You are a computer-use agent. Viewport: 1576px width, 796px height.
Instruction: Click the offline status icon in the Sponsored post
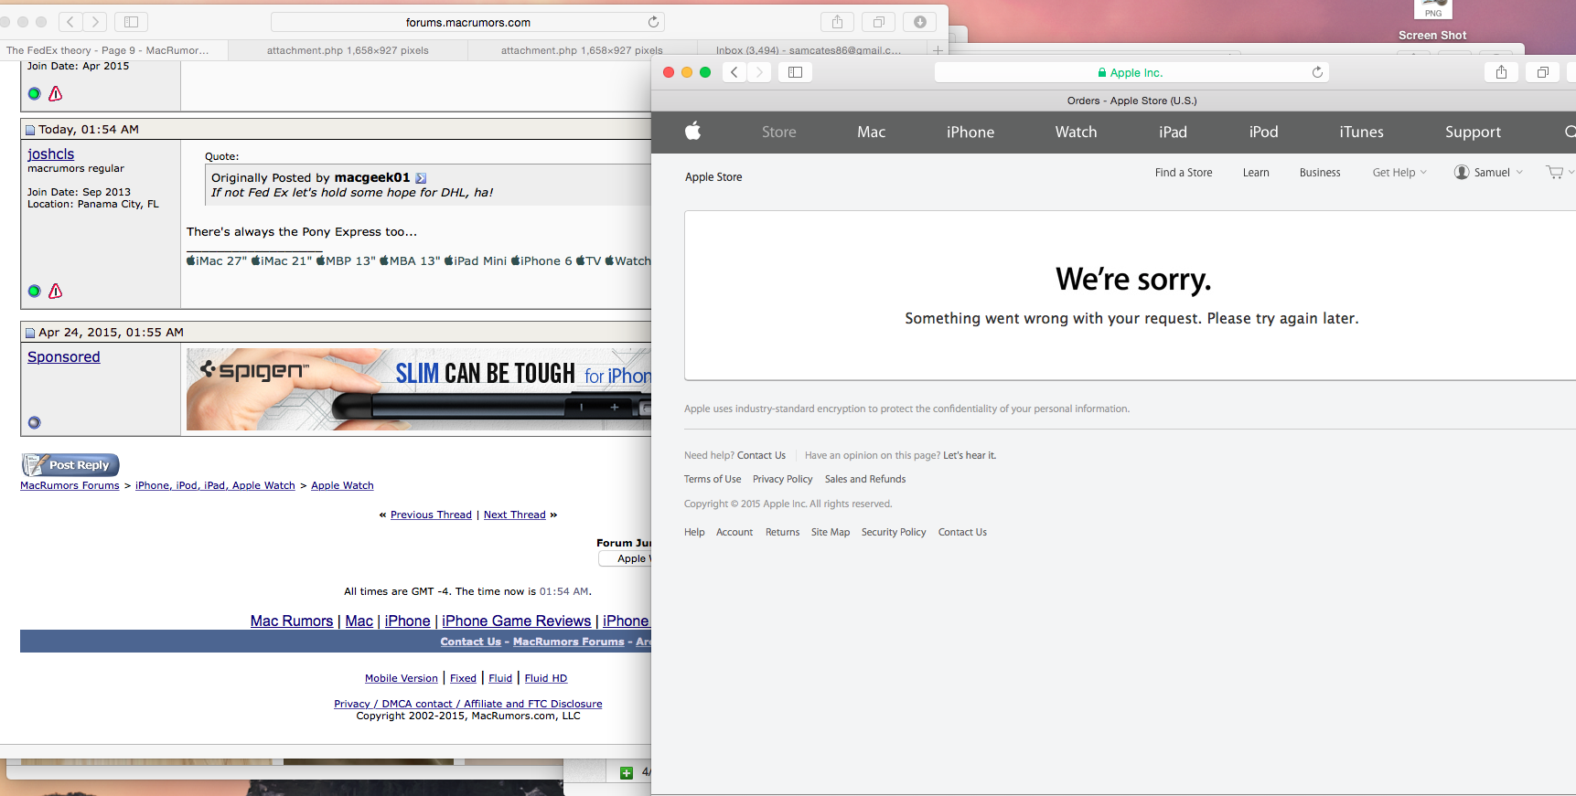tap(35, 422)
